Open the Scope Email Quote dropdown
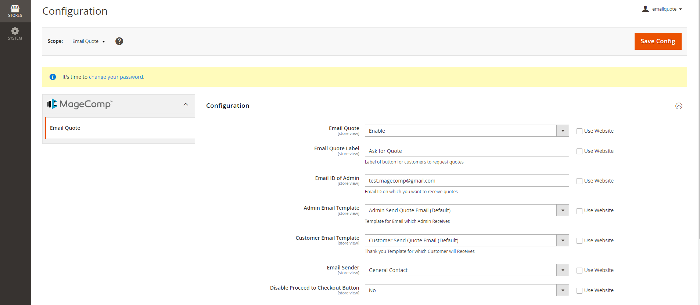700x305 pixels. [89, 41]
